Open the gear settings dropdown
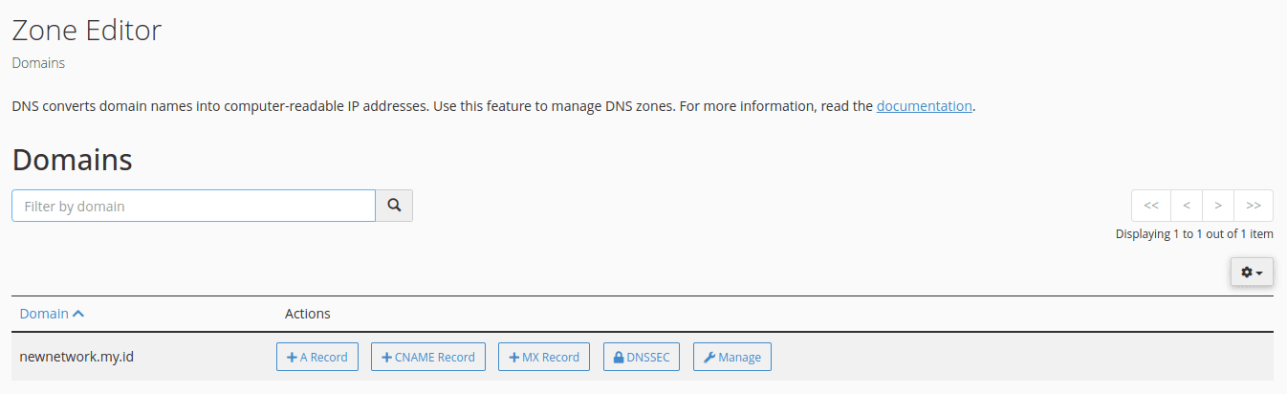This screenshot has height=394, width=1287. (1252, 273)
